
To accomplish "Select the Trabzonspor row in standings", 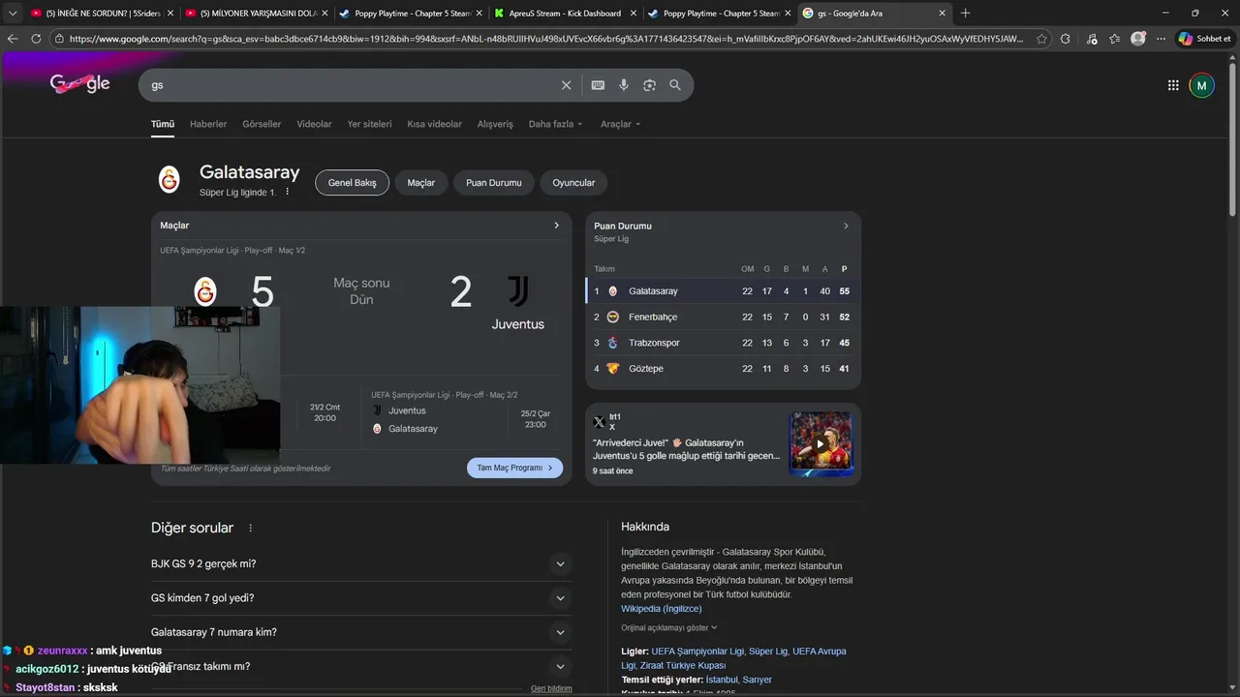I will [x=723, y=343].
